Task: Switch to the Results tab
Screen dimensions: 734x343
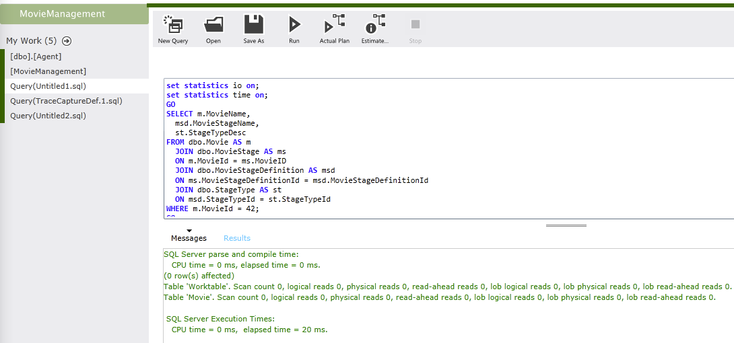Action: click(237, 238)
